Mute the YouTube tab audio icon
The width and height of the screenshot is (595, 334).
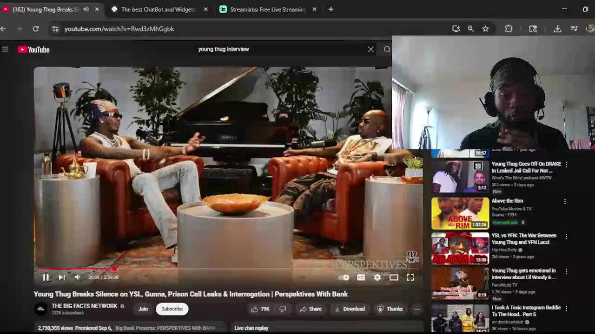[x=86, y=9]
